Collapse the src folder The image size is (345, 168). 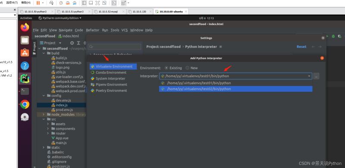click(x=44, y=119)
